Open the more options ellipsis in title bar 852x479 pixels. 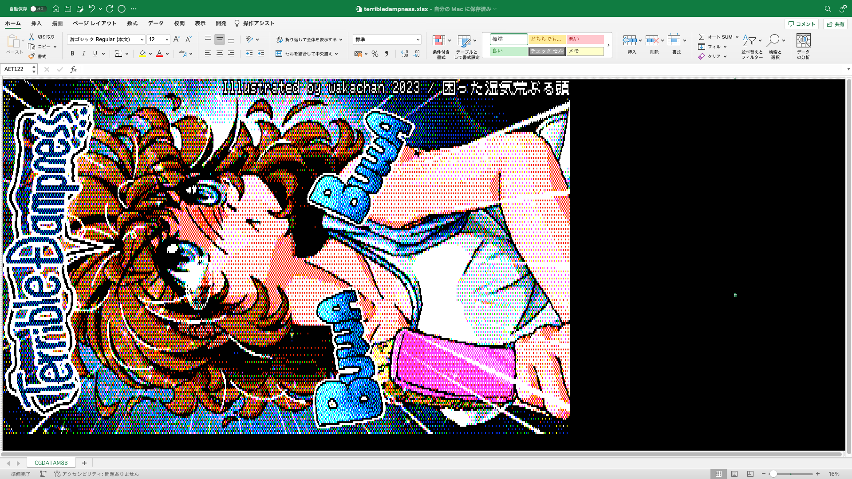pos(134,8)
